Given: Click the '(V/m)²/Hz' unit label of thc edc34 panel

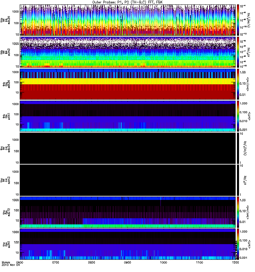Looking at the screenshot, I should click(x=245, y=148).
